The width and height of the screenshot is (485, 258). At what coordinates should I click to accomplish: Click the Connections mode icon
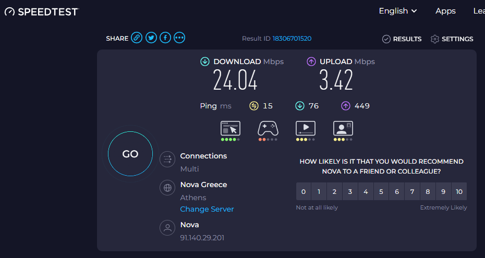pos(167,159)
